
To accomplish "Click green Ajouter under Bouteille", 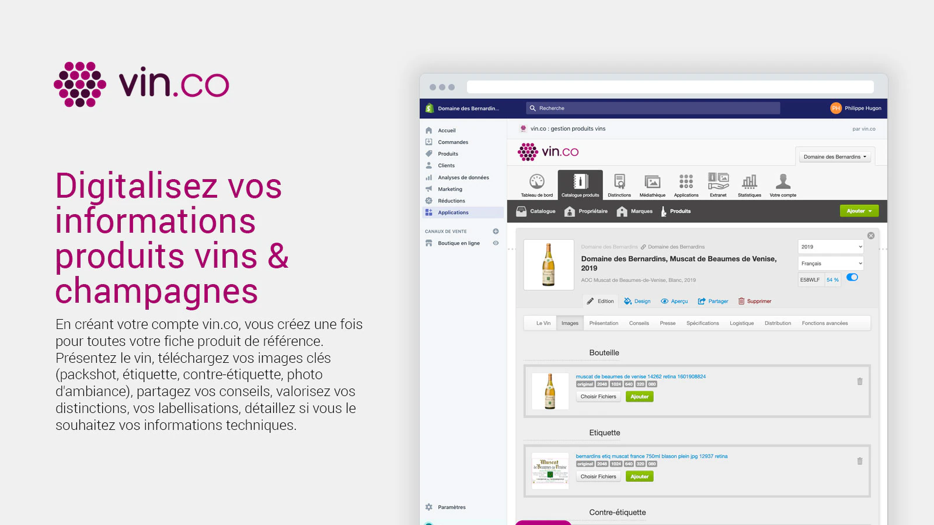I will click(x=640, y=397).
